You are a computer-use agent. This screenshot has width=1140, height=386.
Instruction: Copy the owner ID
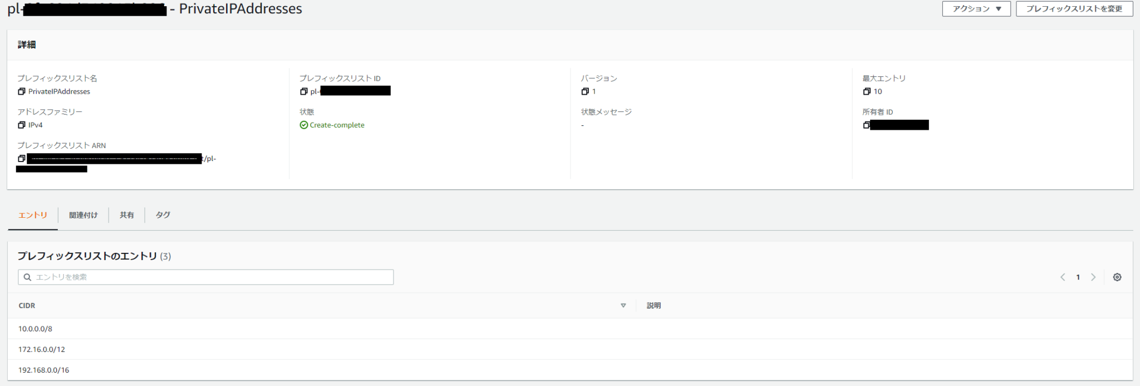click(866, 125)
